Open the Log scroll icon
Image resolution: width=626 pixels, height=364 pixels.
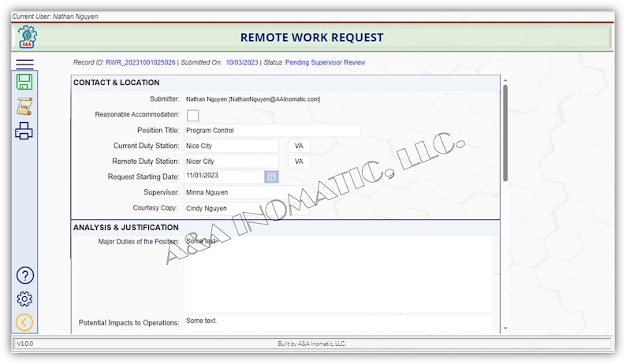point(24,106)
